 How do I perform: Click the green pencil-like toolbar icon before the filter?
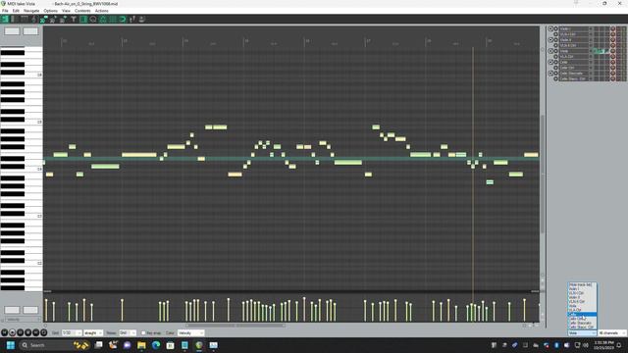point(63,20)
